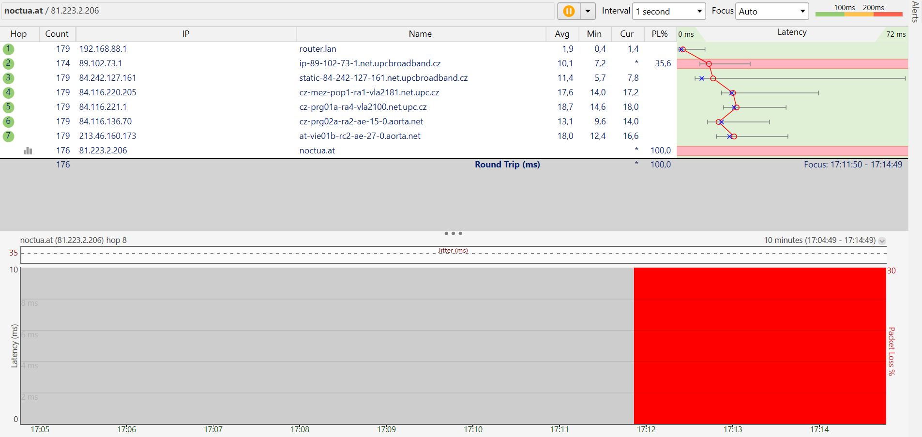Click the hop 4 green circle icon
The width and height of the screenshot is (922, 437).
(x=8, y=92)
